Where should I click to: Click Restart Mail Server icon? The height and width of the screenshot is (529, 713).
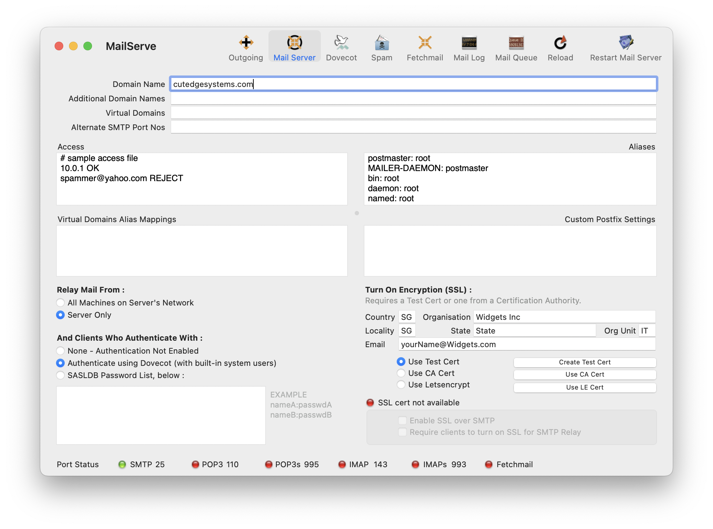pos(626,43)
